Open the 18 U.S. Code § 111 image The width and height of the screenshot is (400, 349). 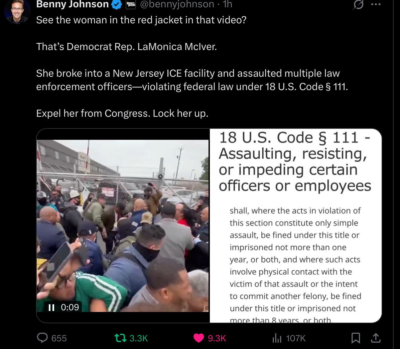click(296, 226)
